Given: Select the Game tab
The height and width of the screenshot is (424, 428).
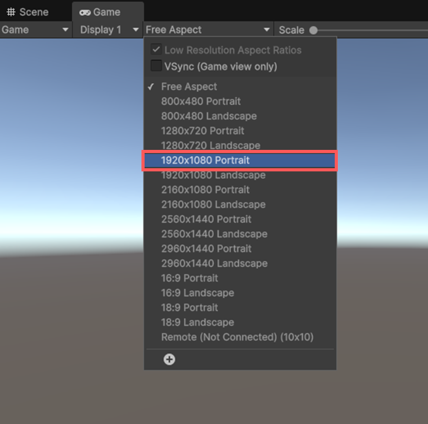Looking at the screenshot, I should click(100, 12).
